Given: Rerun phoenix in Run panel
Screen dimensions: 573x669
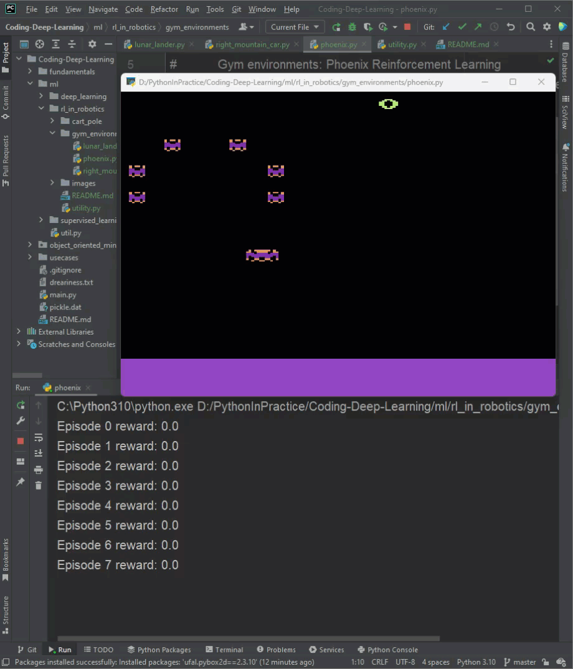Looking at the screenshot, I should [x=21, y=405].
